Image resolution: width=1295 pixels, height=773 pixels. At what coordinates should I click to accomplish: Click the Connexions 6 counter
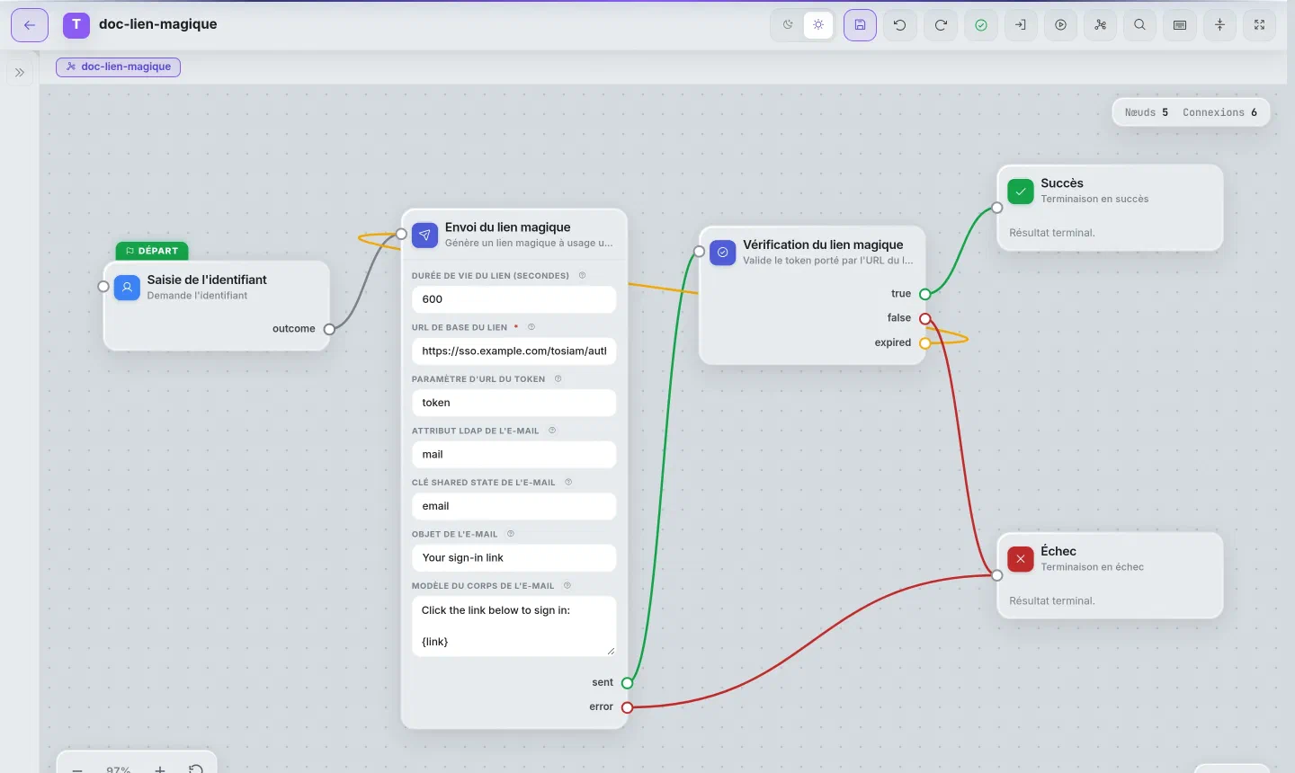1220,112
